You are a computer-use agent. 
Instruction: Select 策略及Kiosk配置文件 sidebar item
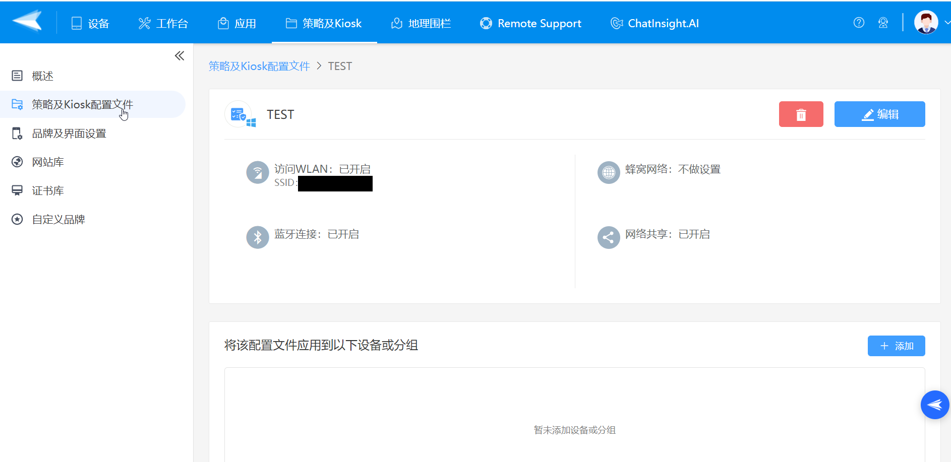tap(93, 104)
